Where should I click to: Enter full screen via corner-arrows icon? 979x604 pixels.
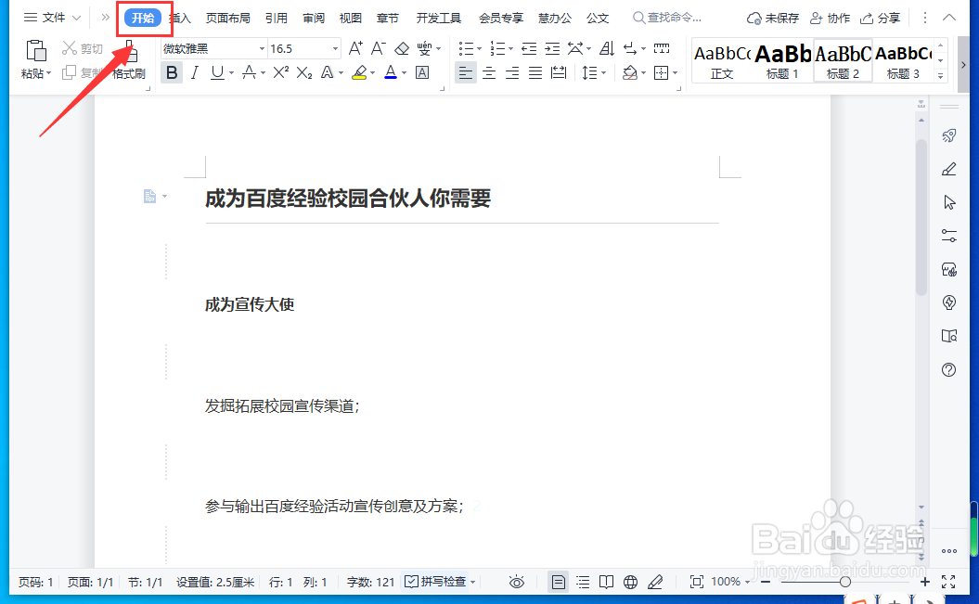[x=948, y=582]
